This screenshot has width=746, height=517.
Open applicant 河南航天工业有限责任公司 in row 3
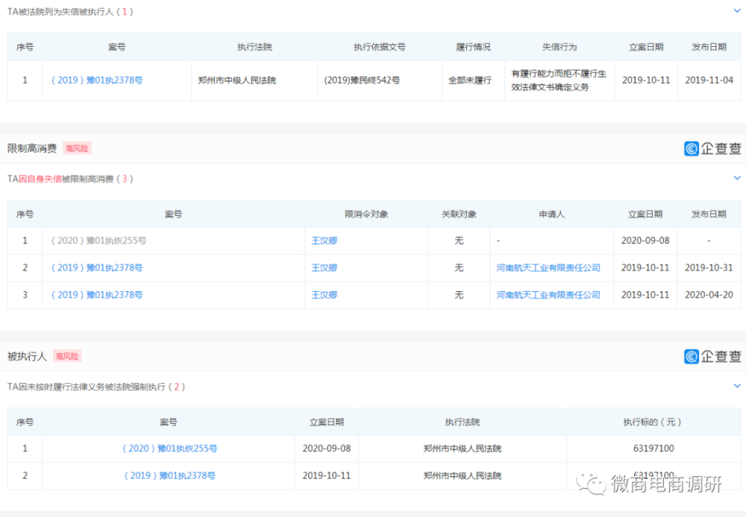click(551, 294)
